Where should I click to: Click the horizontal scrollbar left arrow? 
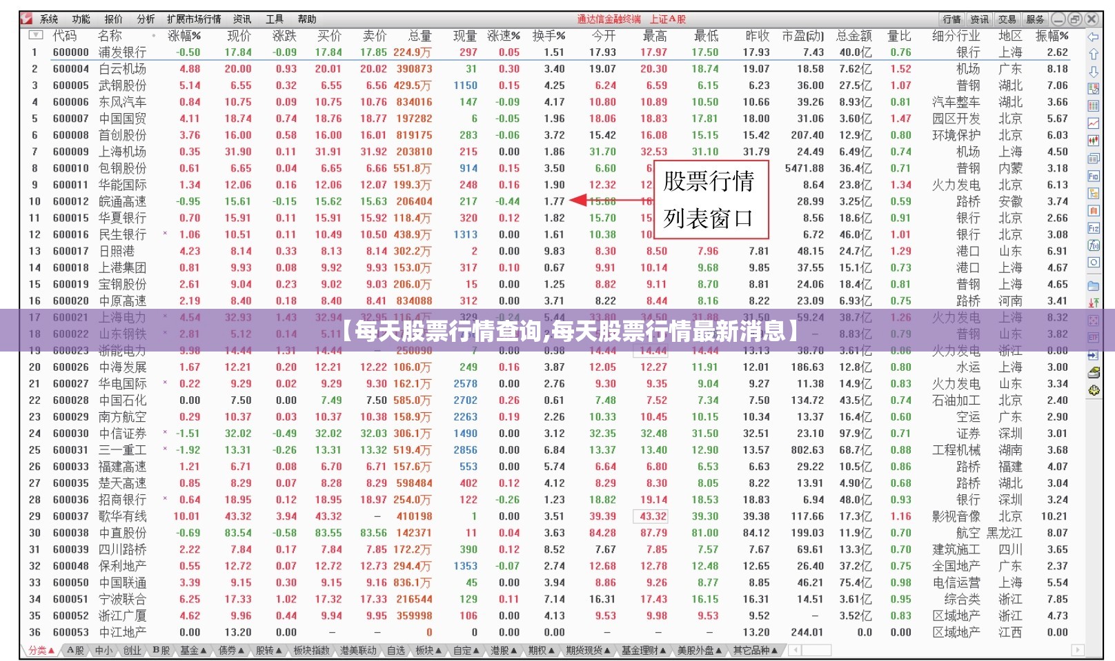coord(795,650)
